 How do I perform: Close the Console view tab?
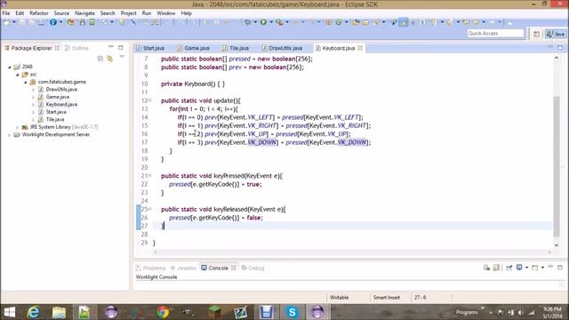233,268
